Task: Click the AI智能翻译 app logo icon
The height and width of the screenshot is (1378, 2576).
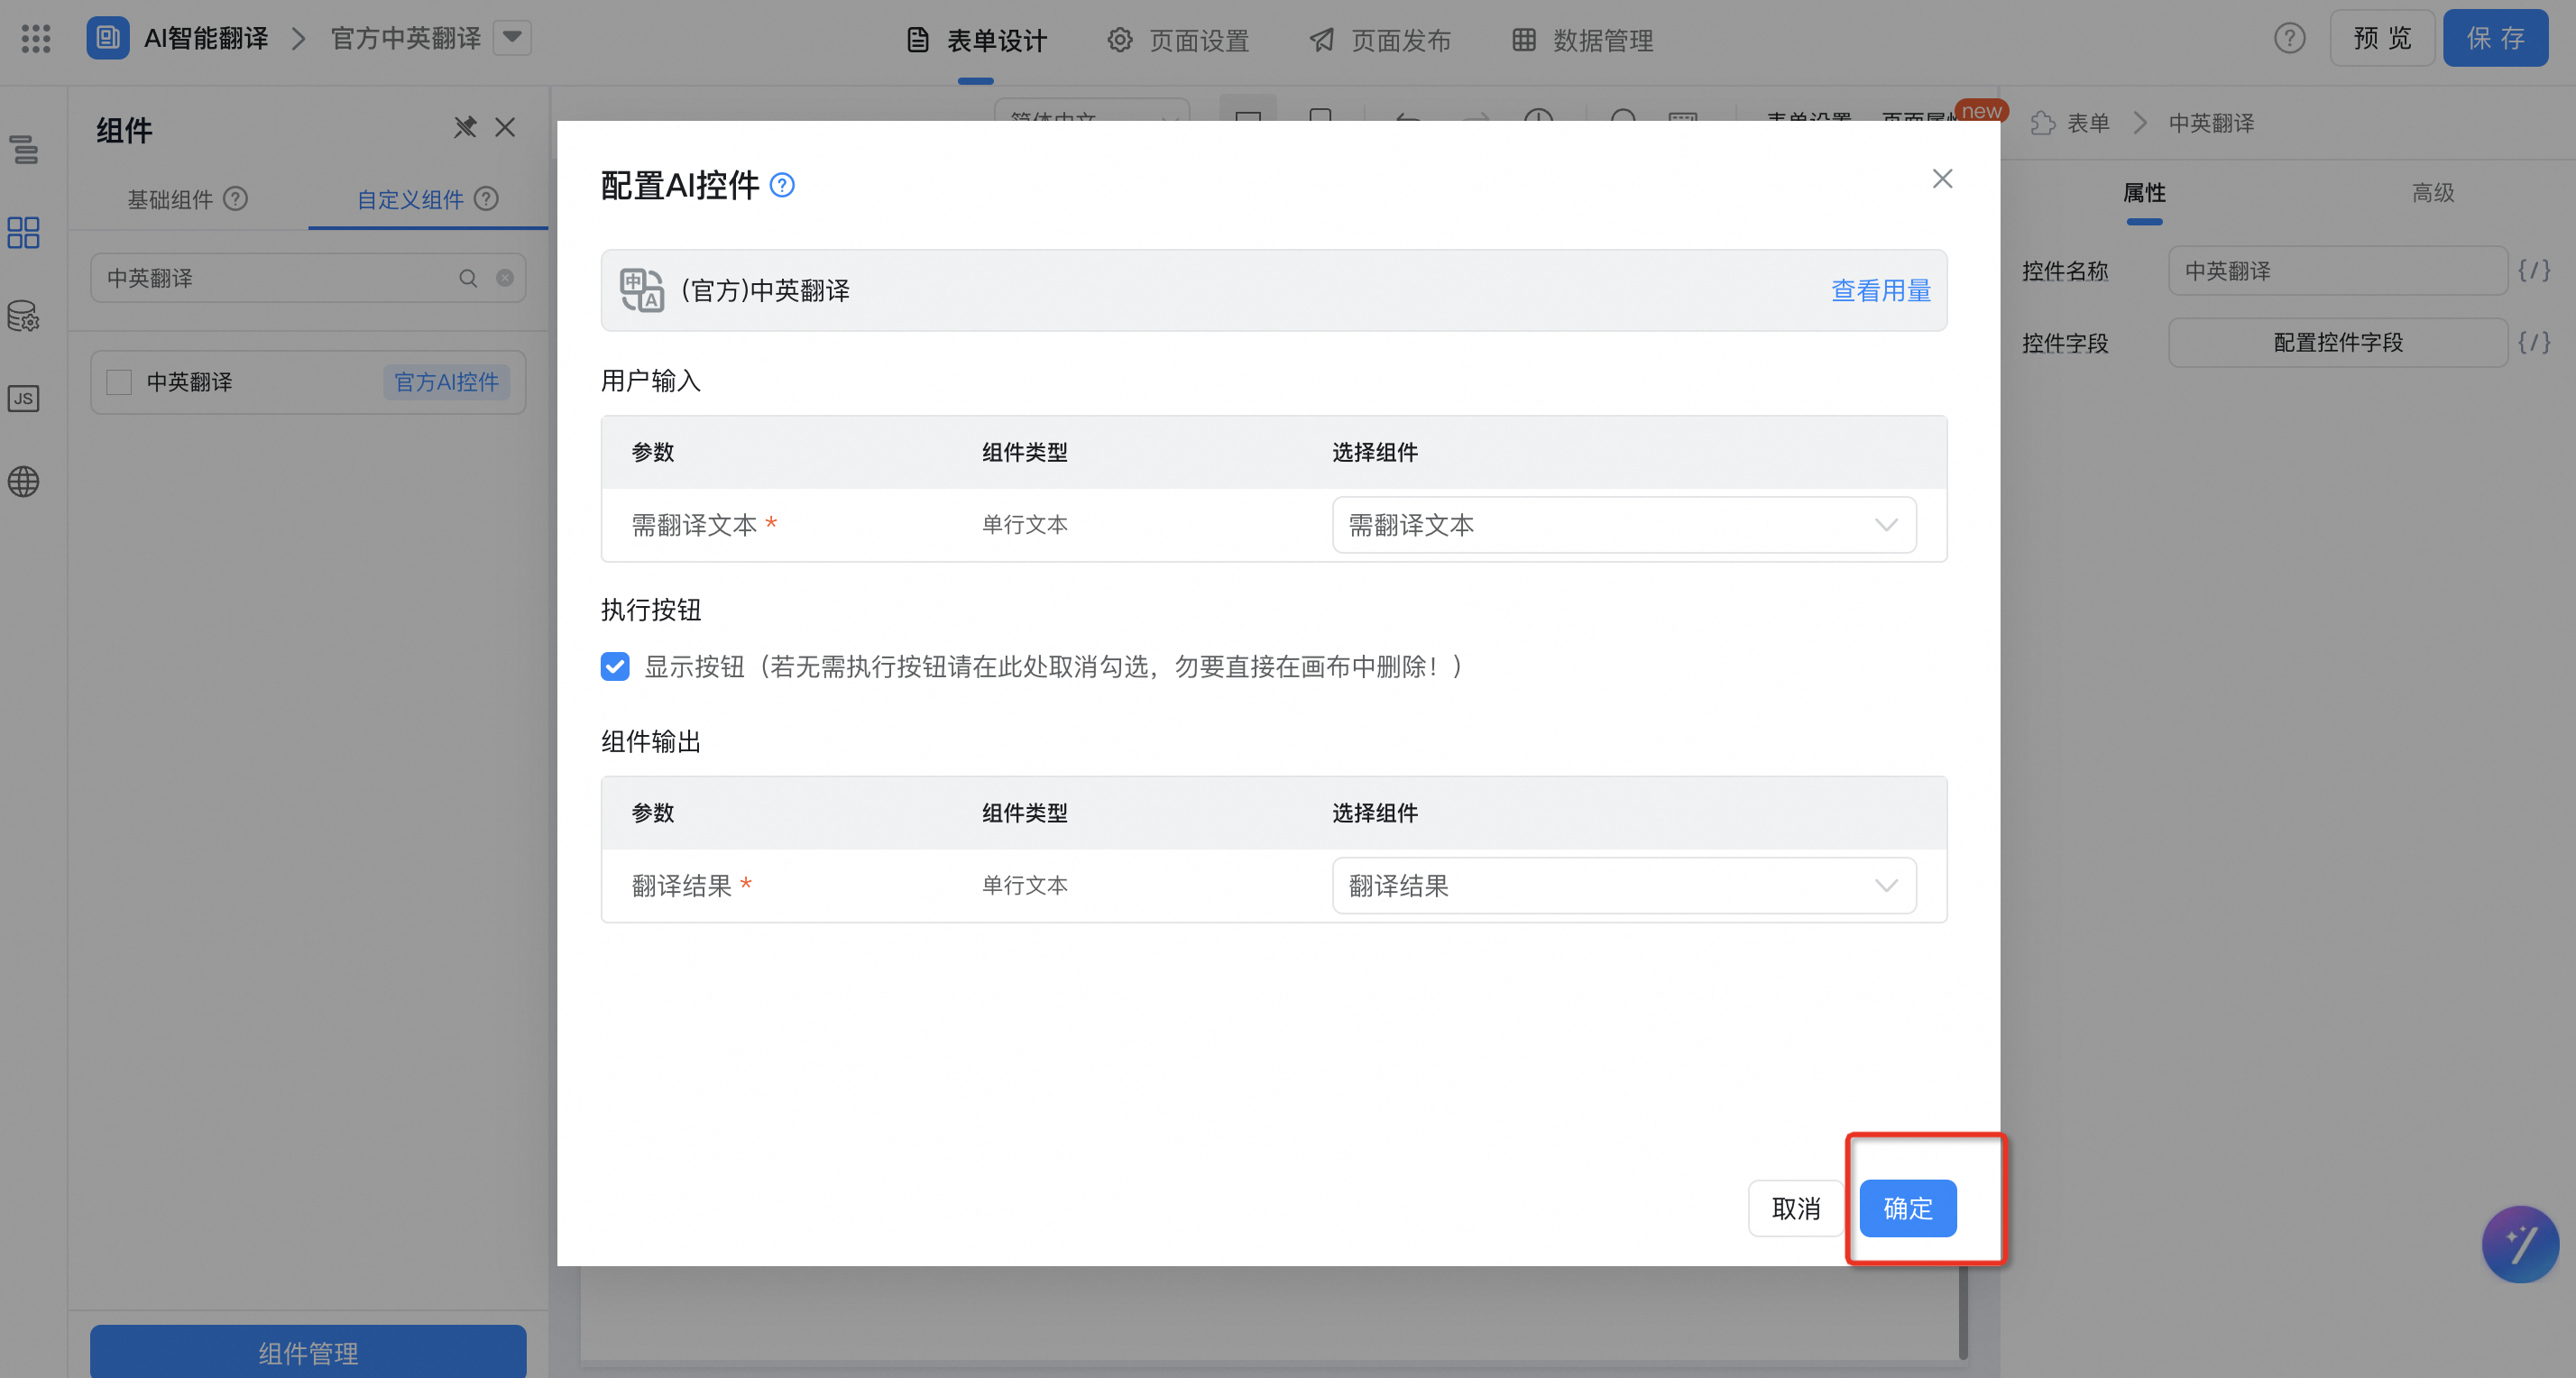Action: pyautogui.click(x=107, y=39)
